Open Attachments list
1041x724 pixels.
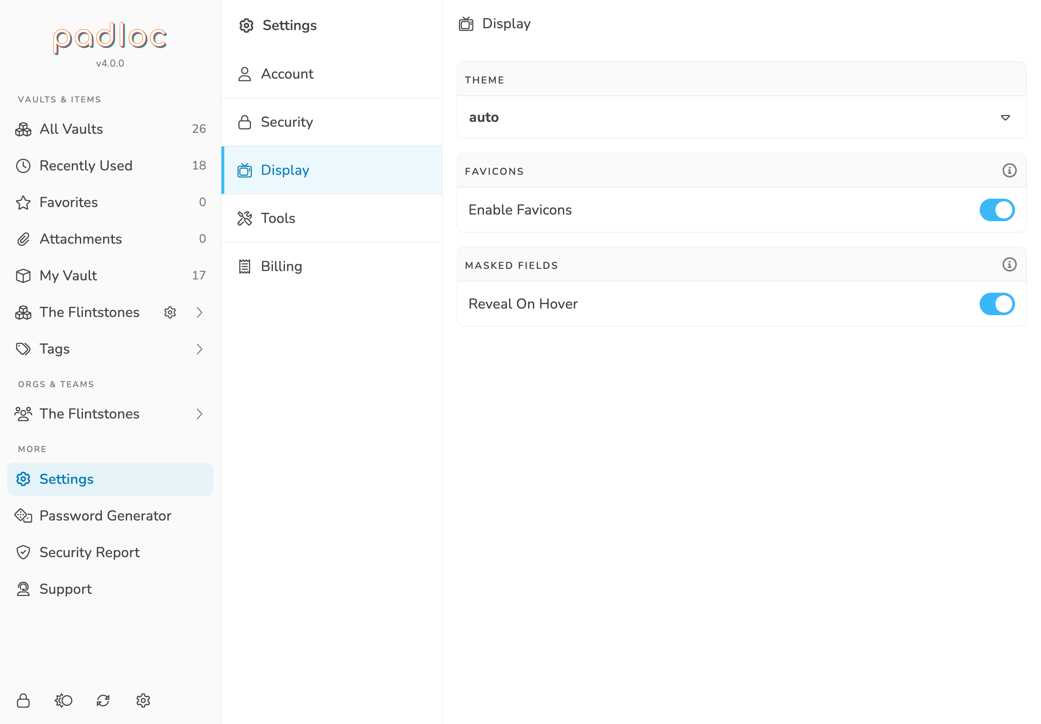110,239
